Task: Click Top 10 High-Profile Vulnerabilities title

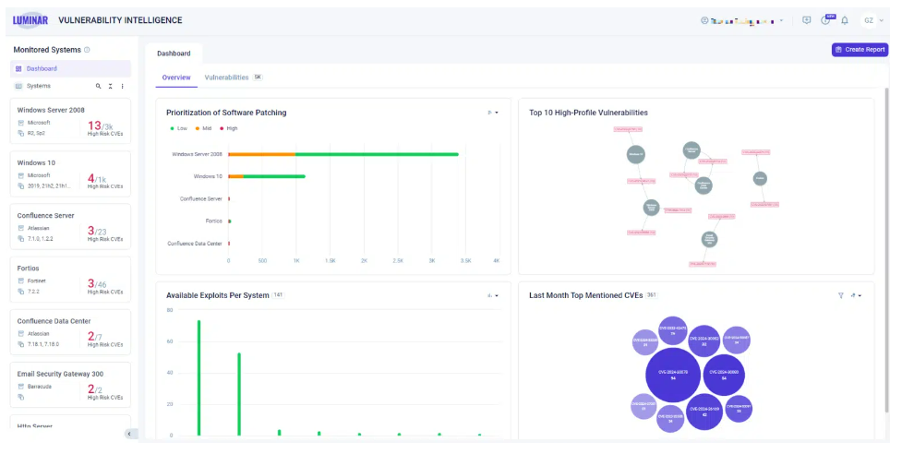Action: [588, 113]
